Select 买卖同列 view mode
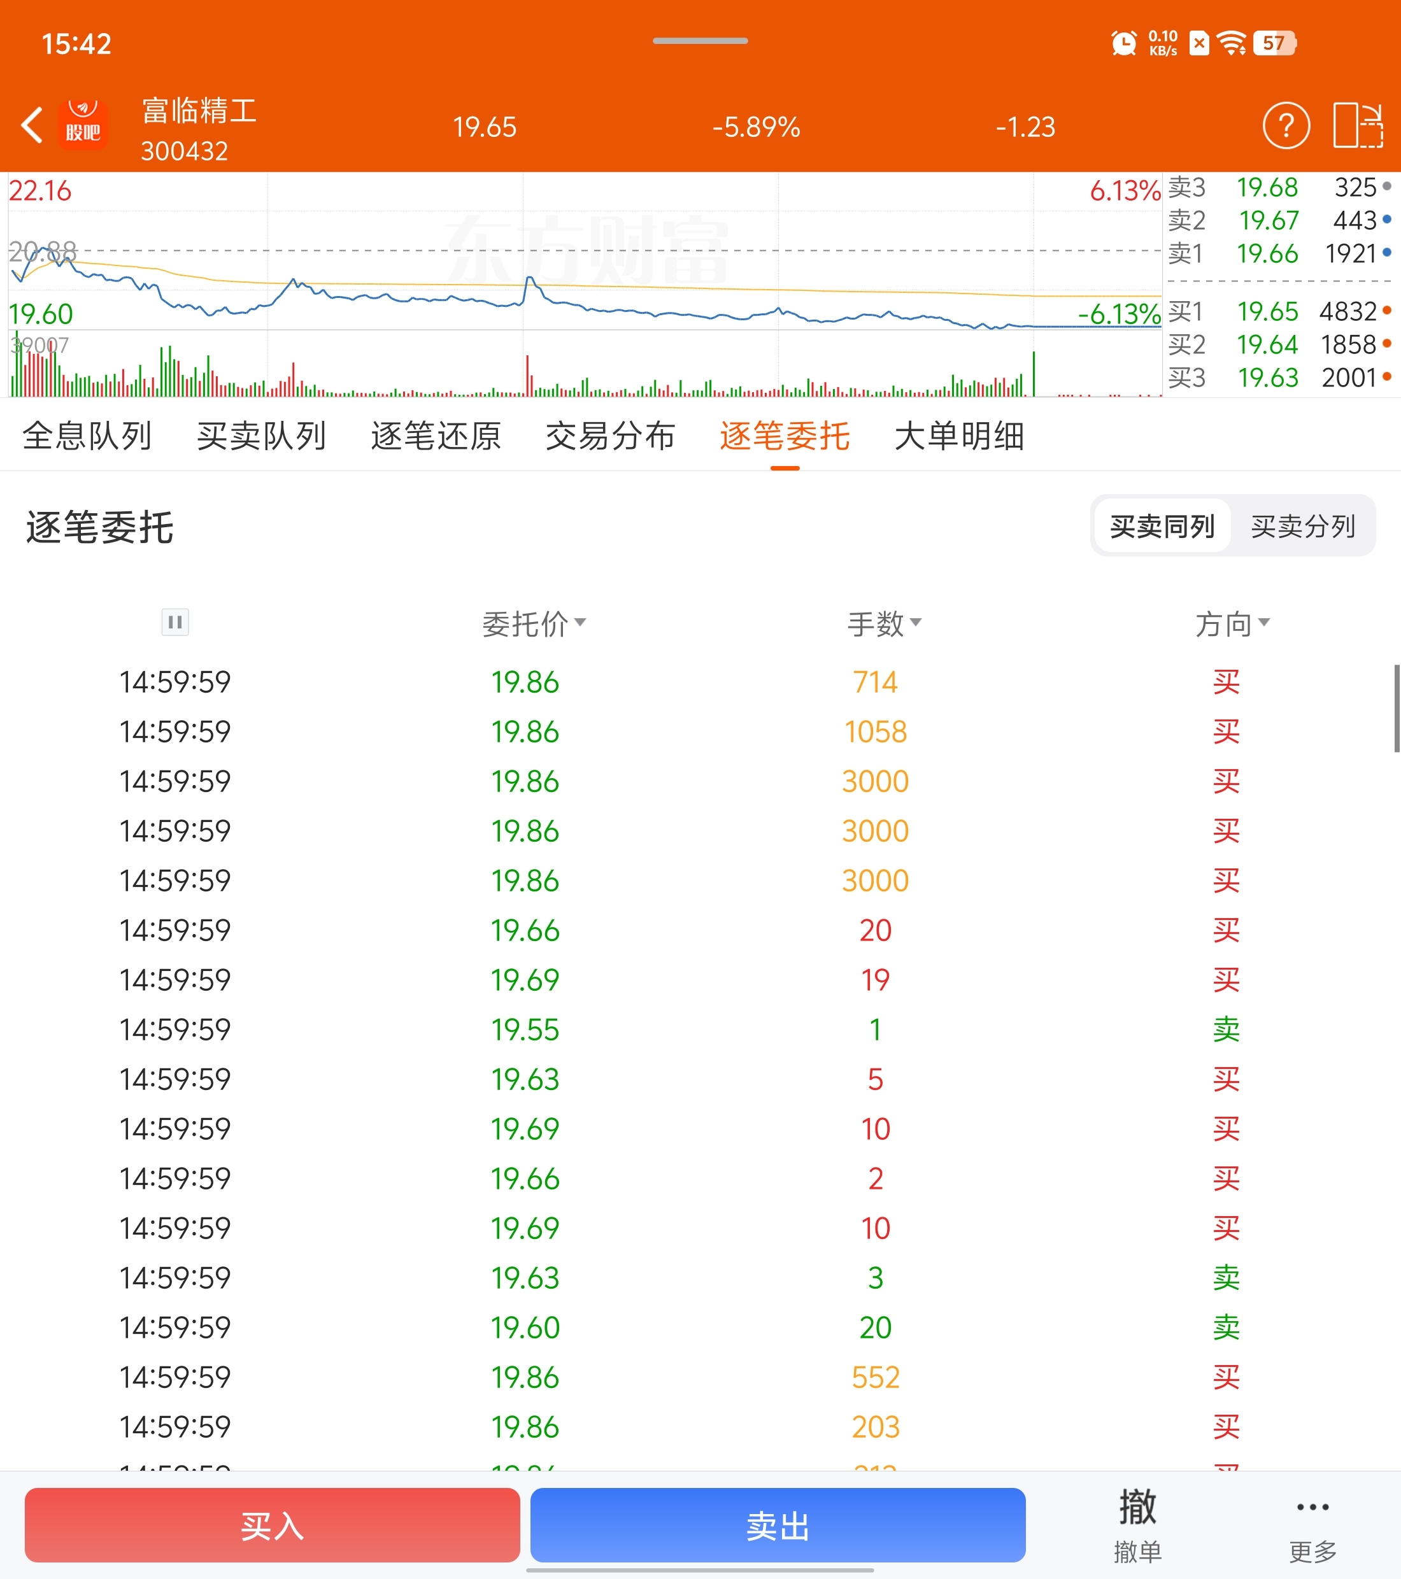Screen dimensions: 1401x1579 1162,527
